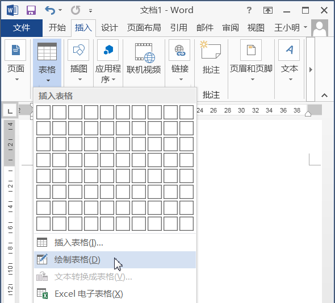Click the user profile picture
Image resolution: width=335 pixels, height=303 pixels.
click(x=320, y=28)
